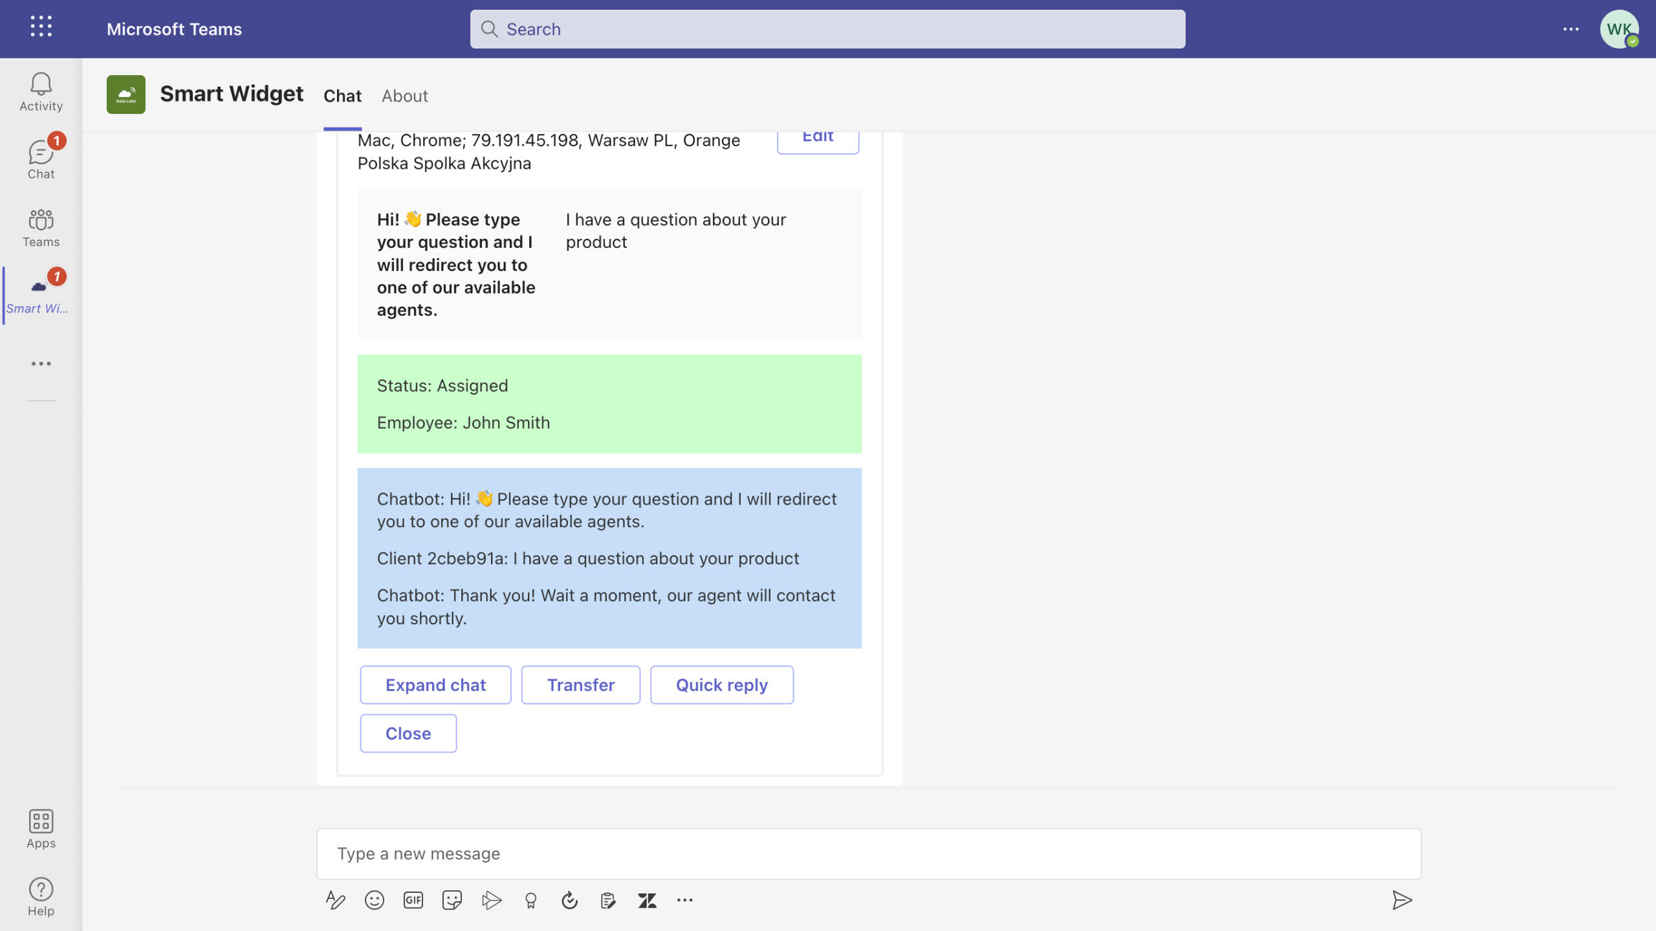The height and width of the screenshot is (931, 1656).
Task: Open the WK profile avatar
Action: click(x=1618, y=29)
